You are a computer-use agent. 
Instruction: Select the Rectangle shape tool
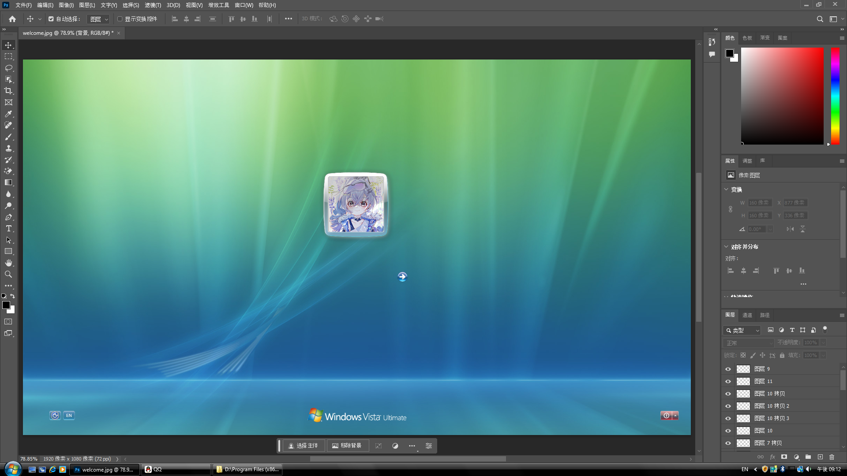(x=8, y=251)
